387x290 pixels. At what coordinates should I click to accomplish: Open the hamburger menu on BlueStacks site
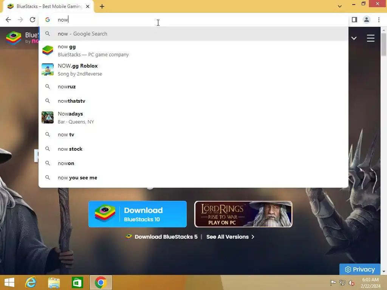click(x=370, y=38)
